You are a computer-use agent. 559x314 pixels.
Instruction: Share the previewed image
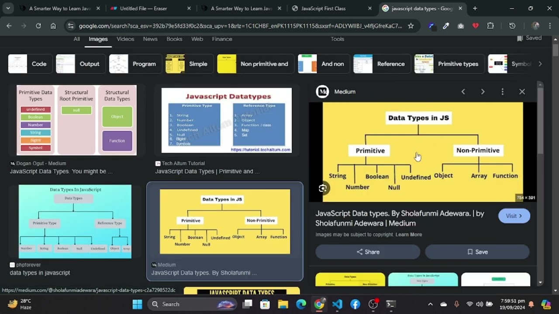point(368,252)
